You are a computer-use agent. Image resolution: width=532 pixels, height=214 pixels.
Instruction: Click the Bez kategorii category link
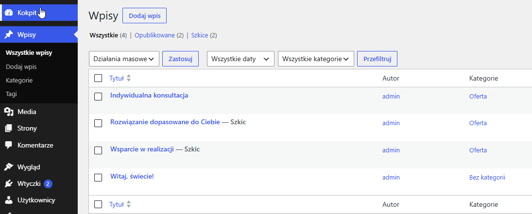coord(487,178)
